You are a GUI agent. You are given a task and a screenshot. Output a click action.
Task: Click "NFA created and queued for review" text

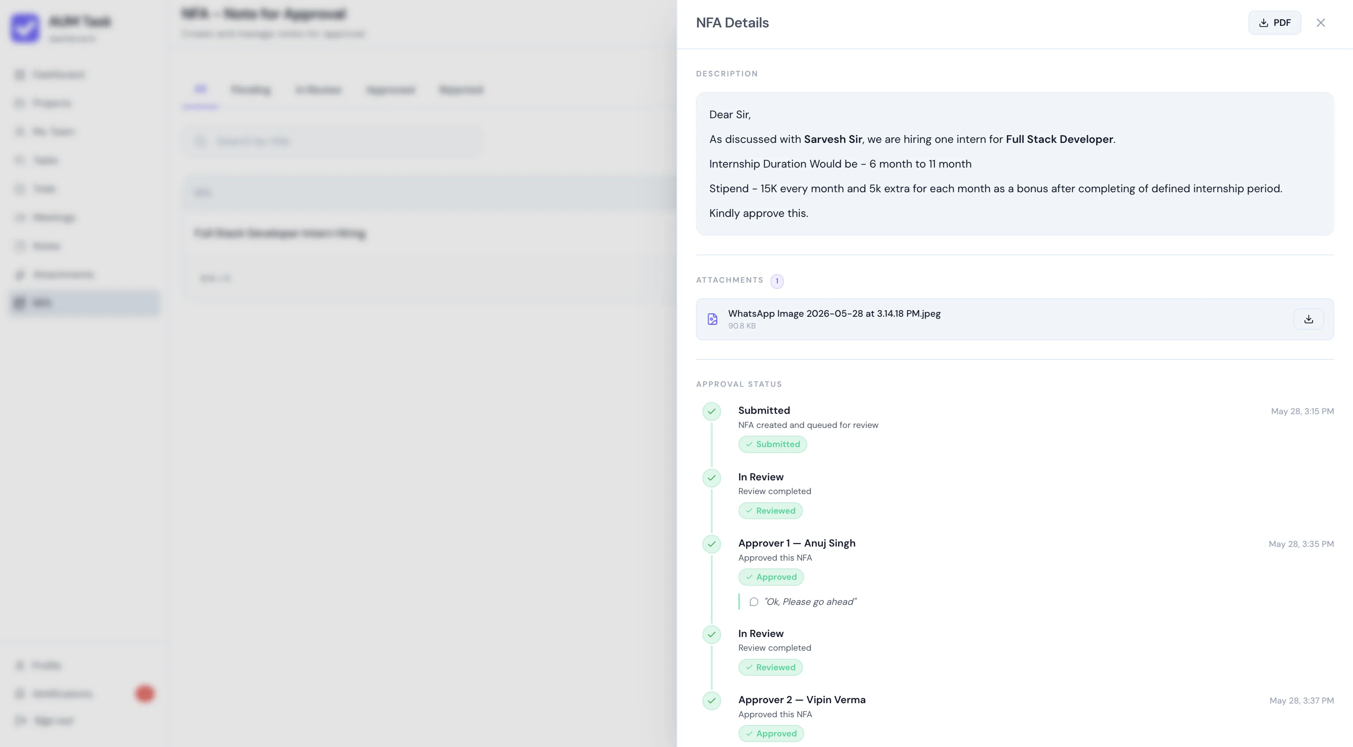(808, 425)
